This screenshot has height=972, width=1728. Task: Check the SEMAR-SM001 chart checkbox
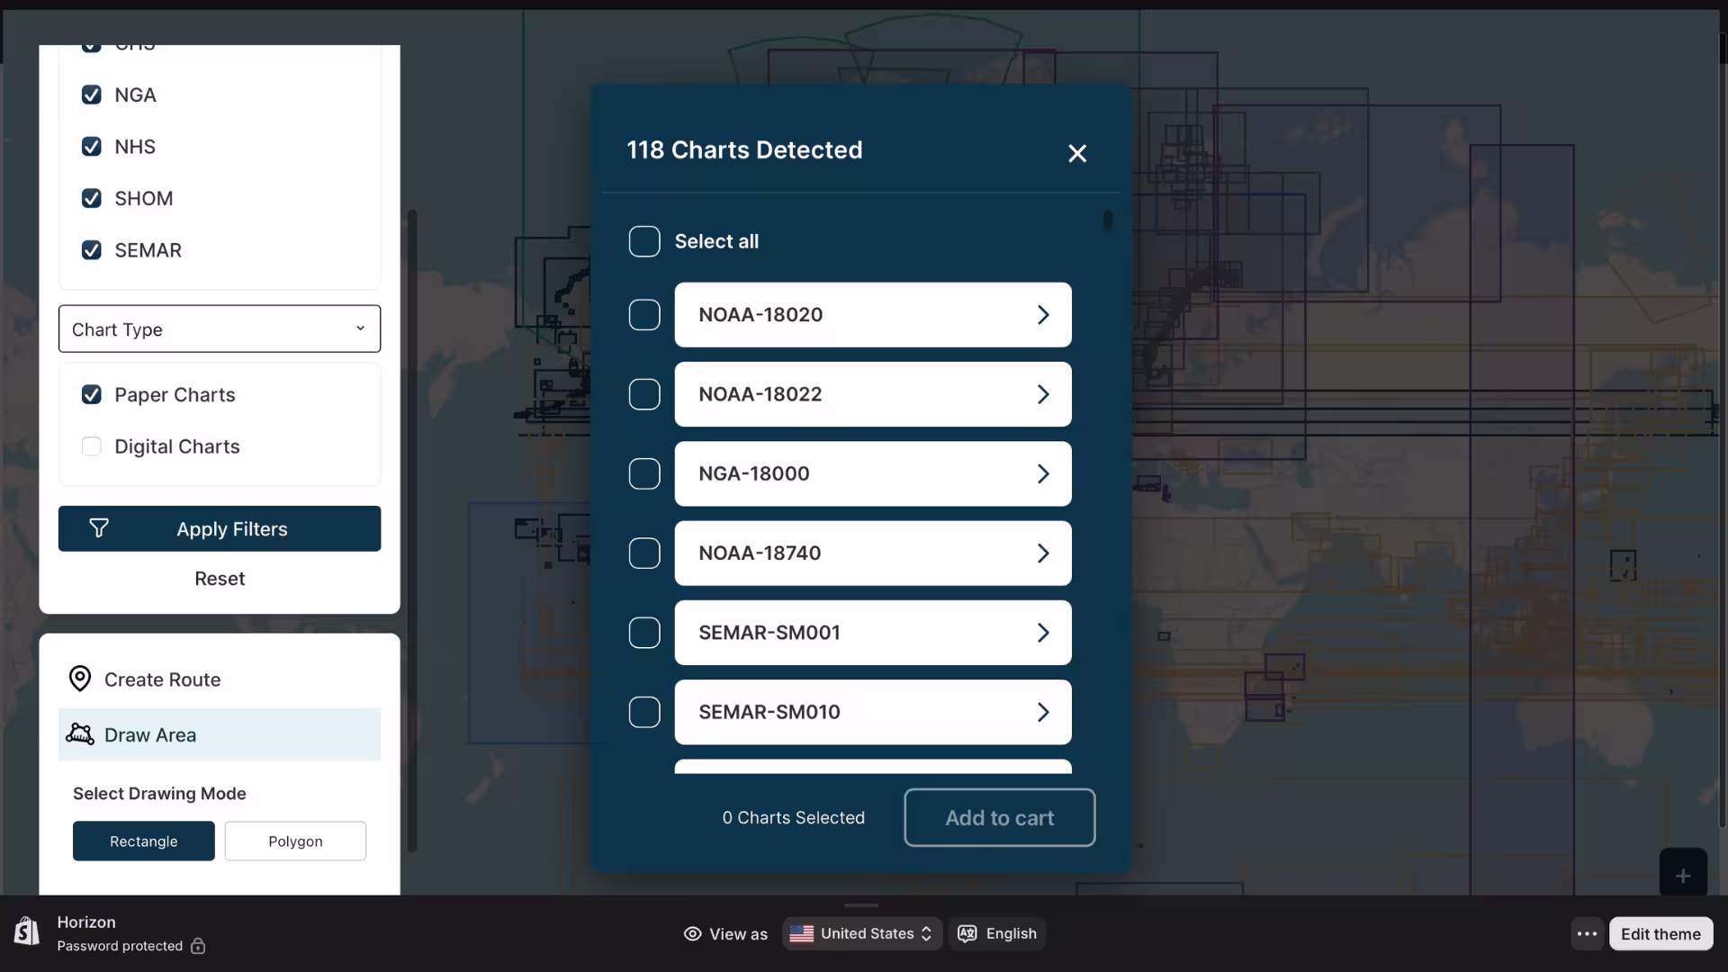[x=644, y=633]
